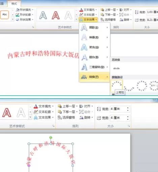Choose white A WordArt style in lower ribbon
The height and width of the screenshot is (172, 158).
[21, 113]
